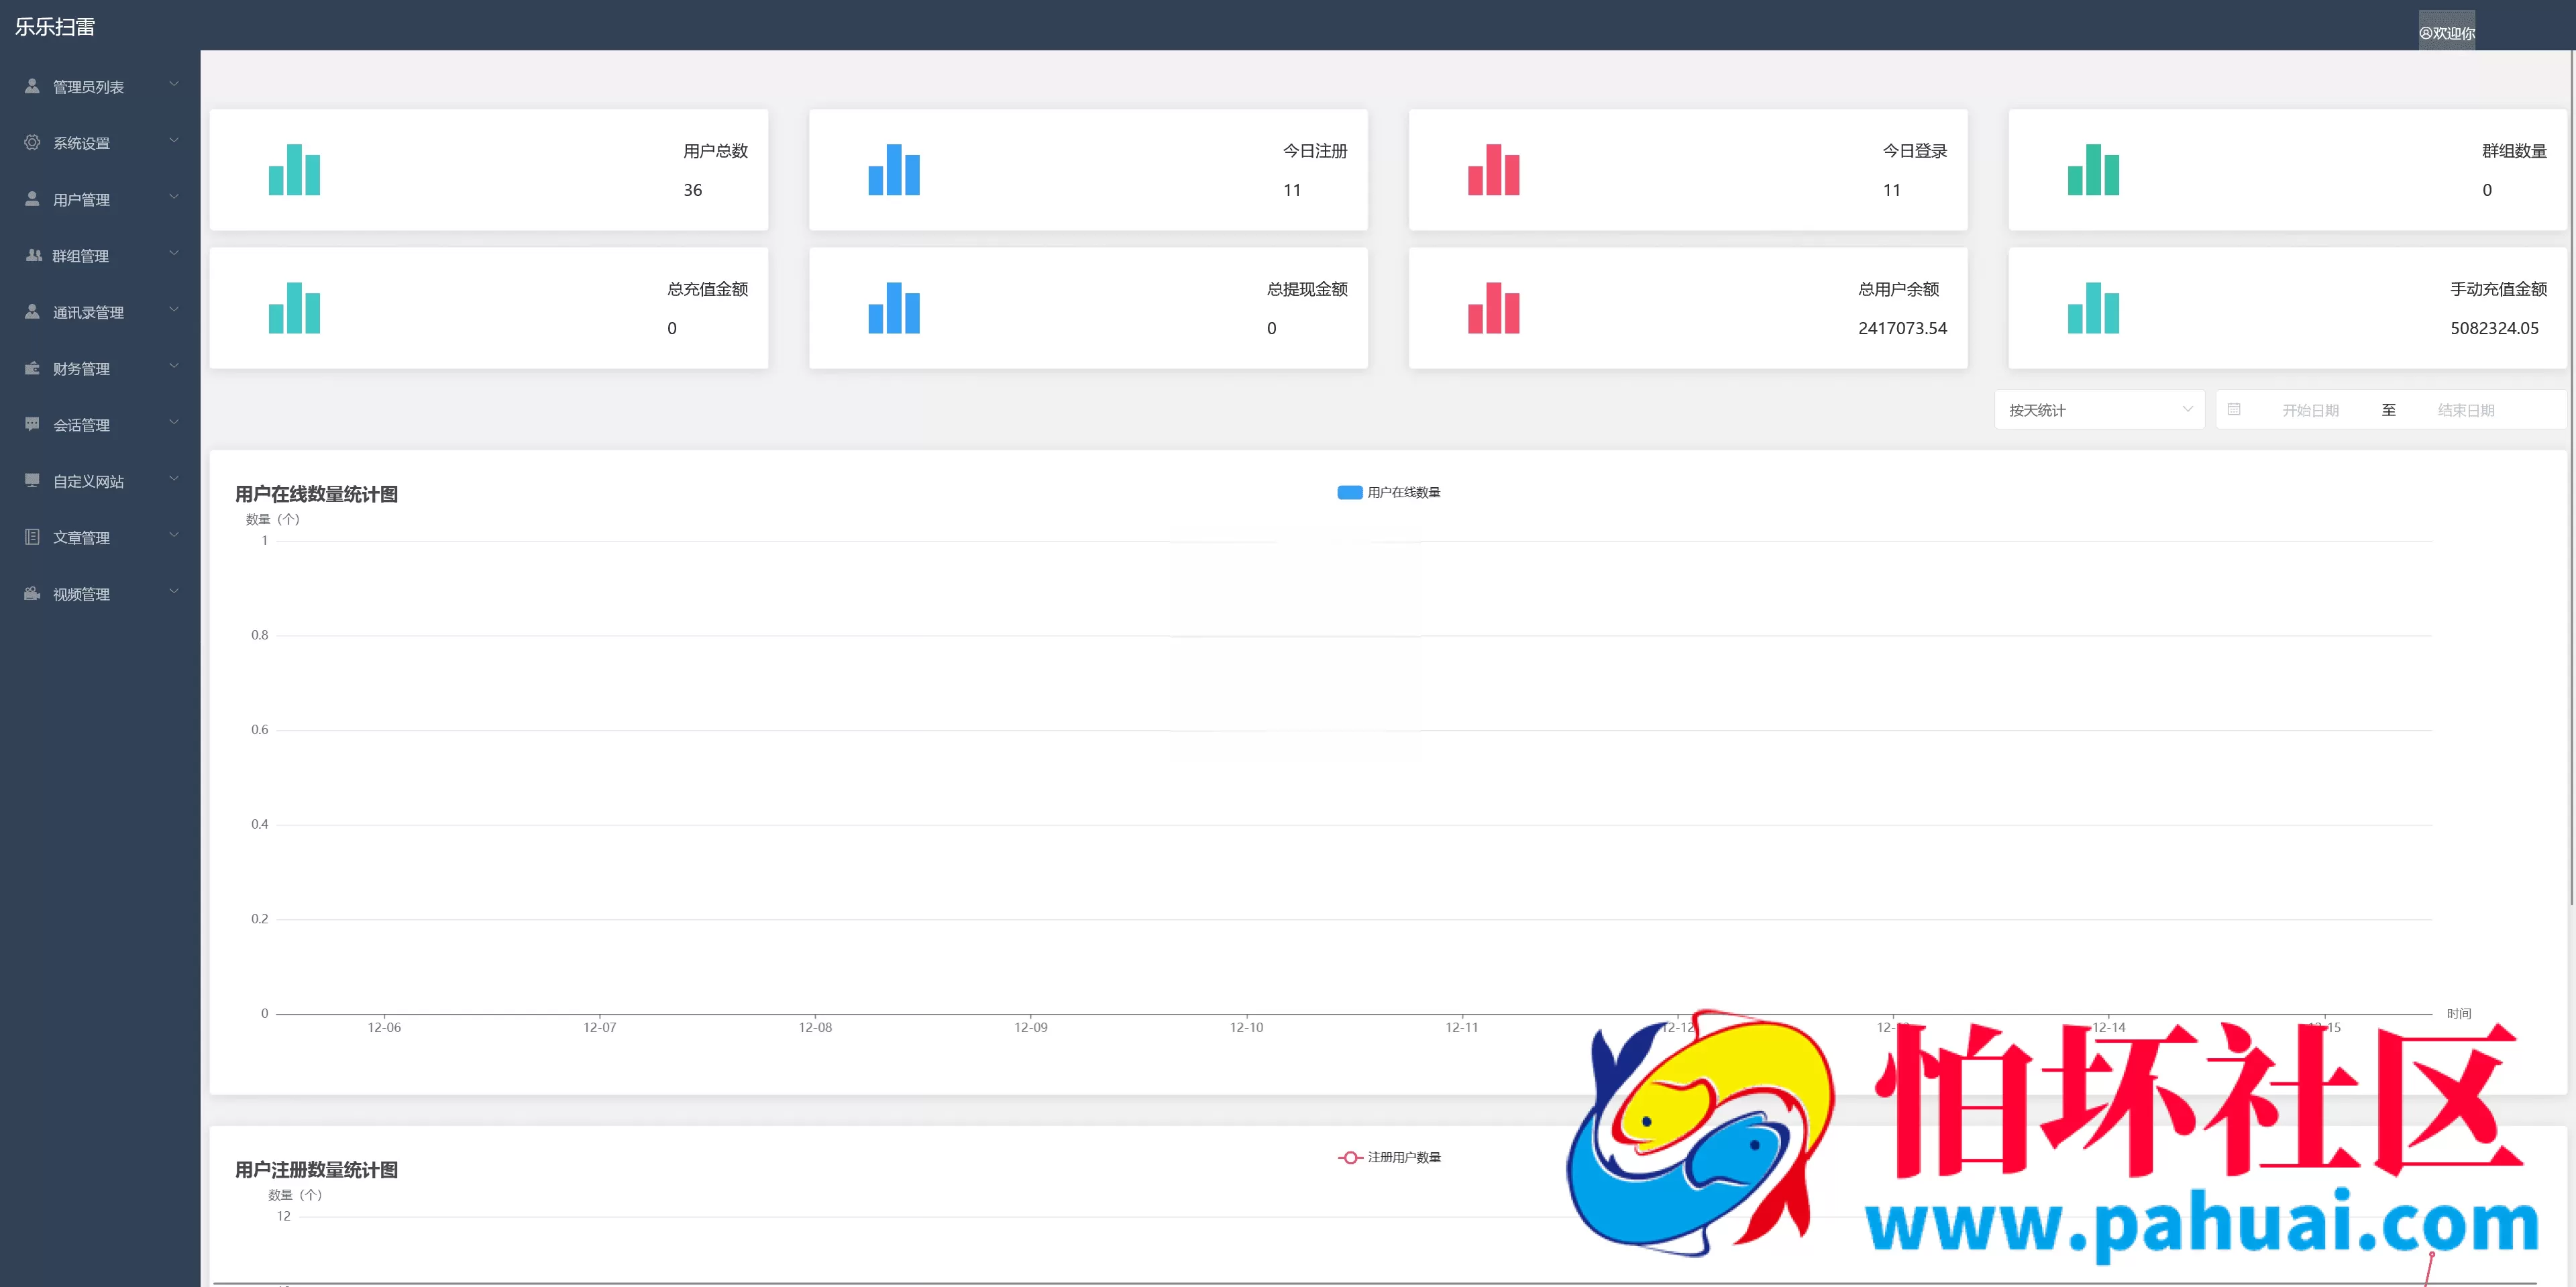This screenshot has width=2576, height=1287.
Task: Click the 通讯录管理 contact icon
Action: click(32, 311)
